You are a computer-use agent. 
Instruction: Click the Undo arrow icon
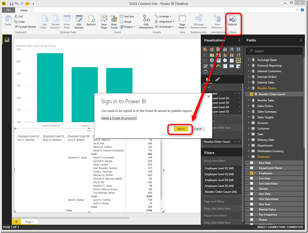pyautogui.click(x=17, y=4)
